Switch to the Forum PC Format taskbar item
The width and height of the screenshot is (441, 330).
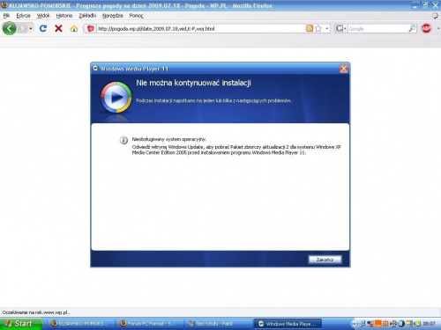pos(149,324)
